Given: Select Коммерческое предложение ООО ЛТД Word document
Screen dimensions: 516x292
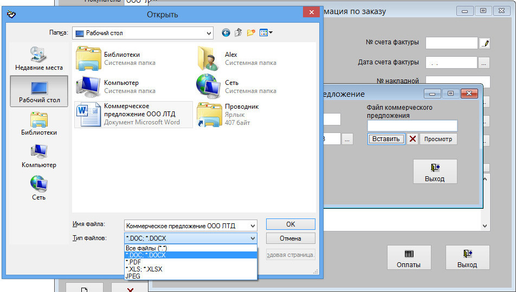Looking at the screenshot, I should [x=133, y=114].
